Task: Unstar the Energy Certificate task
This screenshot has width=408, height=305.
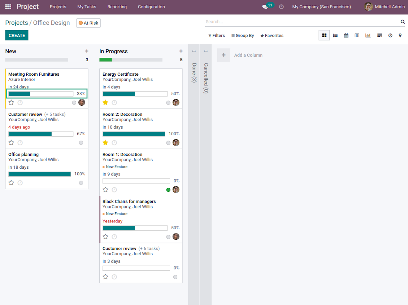Action: tap(105, 102)
